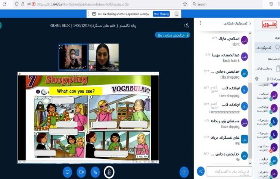The image size is (280, 179).
Task: Click the 'kinda hate it' message text
Action: (x=231, y=61)
